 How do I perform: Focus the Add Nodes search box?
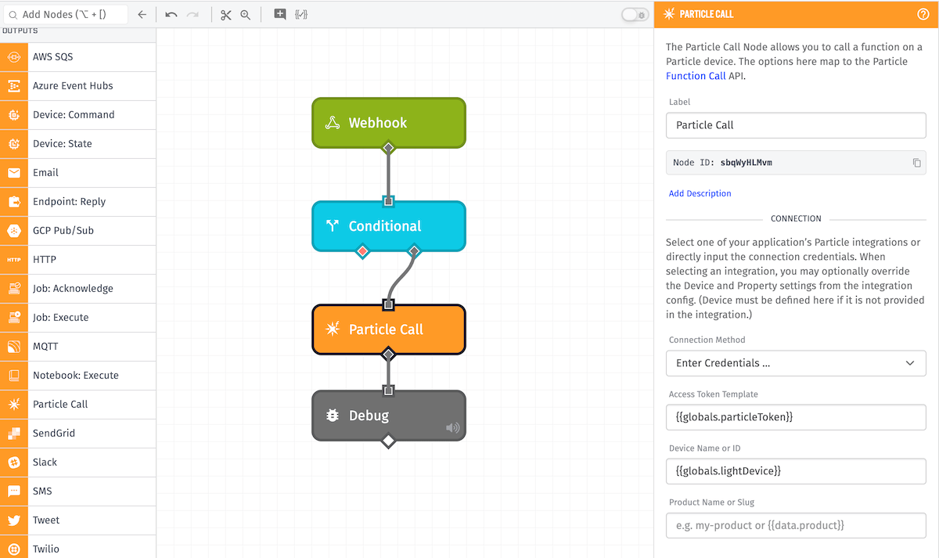66,14
